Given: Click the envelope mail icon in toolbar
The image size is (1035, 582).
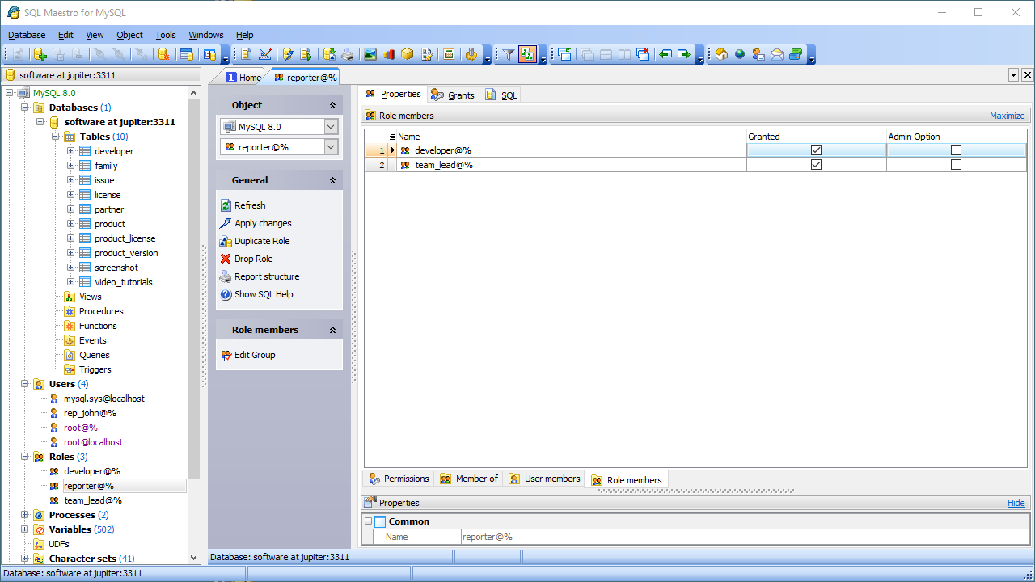Looking at the screenshot, I should (777, 54).
